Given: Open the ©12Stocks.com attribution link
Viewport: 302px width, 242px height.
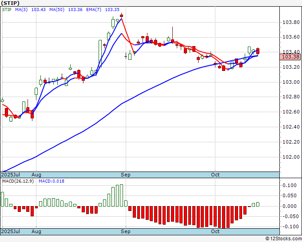Looking at the screenshot, I should pyautogui.click(x=283, y=239).
